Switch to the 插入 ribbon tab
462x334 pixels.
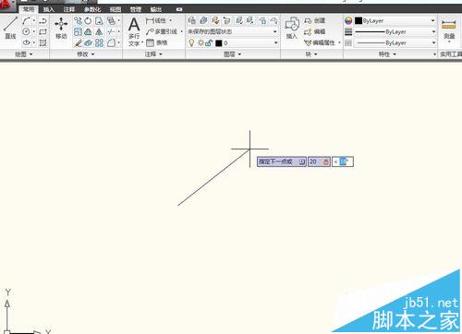point(48,9)
